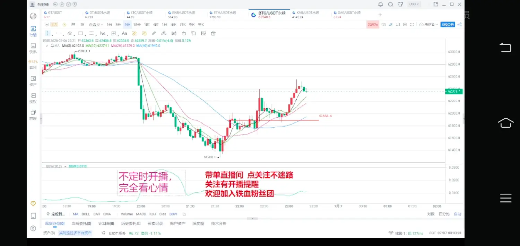Open the 未命名 cloud layout dropdown
Viewport: 520px width, 246px height.
(428, 25)
